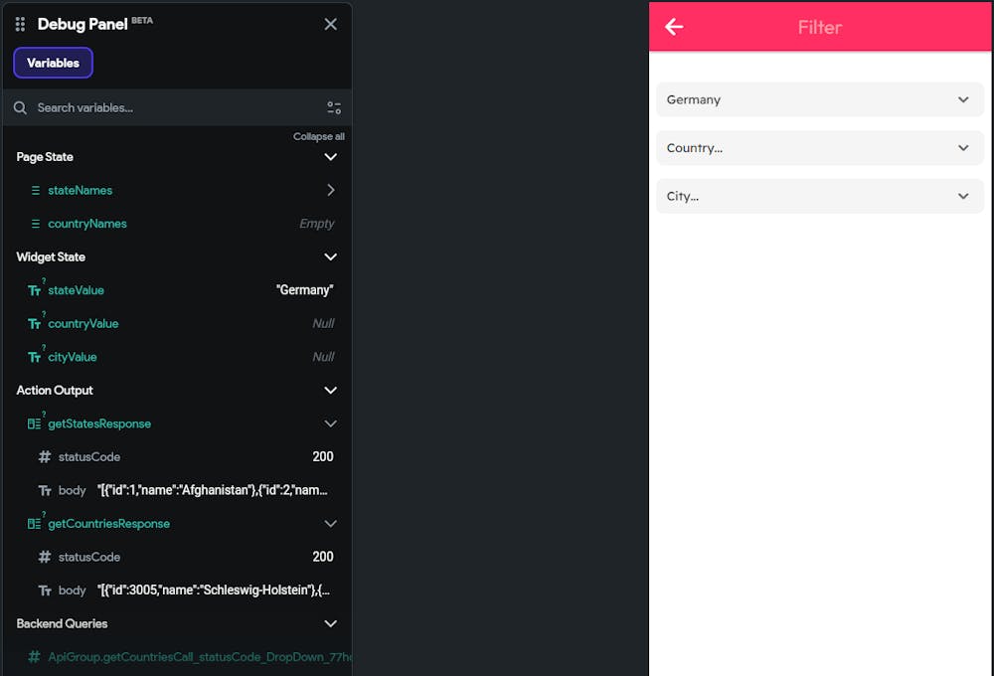Open the Country... dropdown

(820, 148)
